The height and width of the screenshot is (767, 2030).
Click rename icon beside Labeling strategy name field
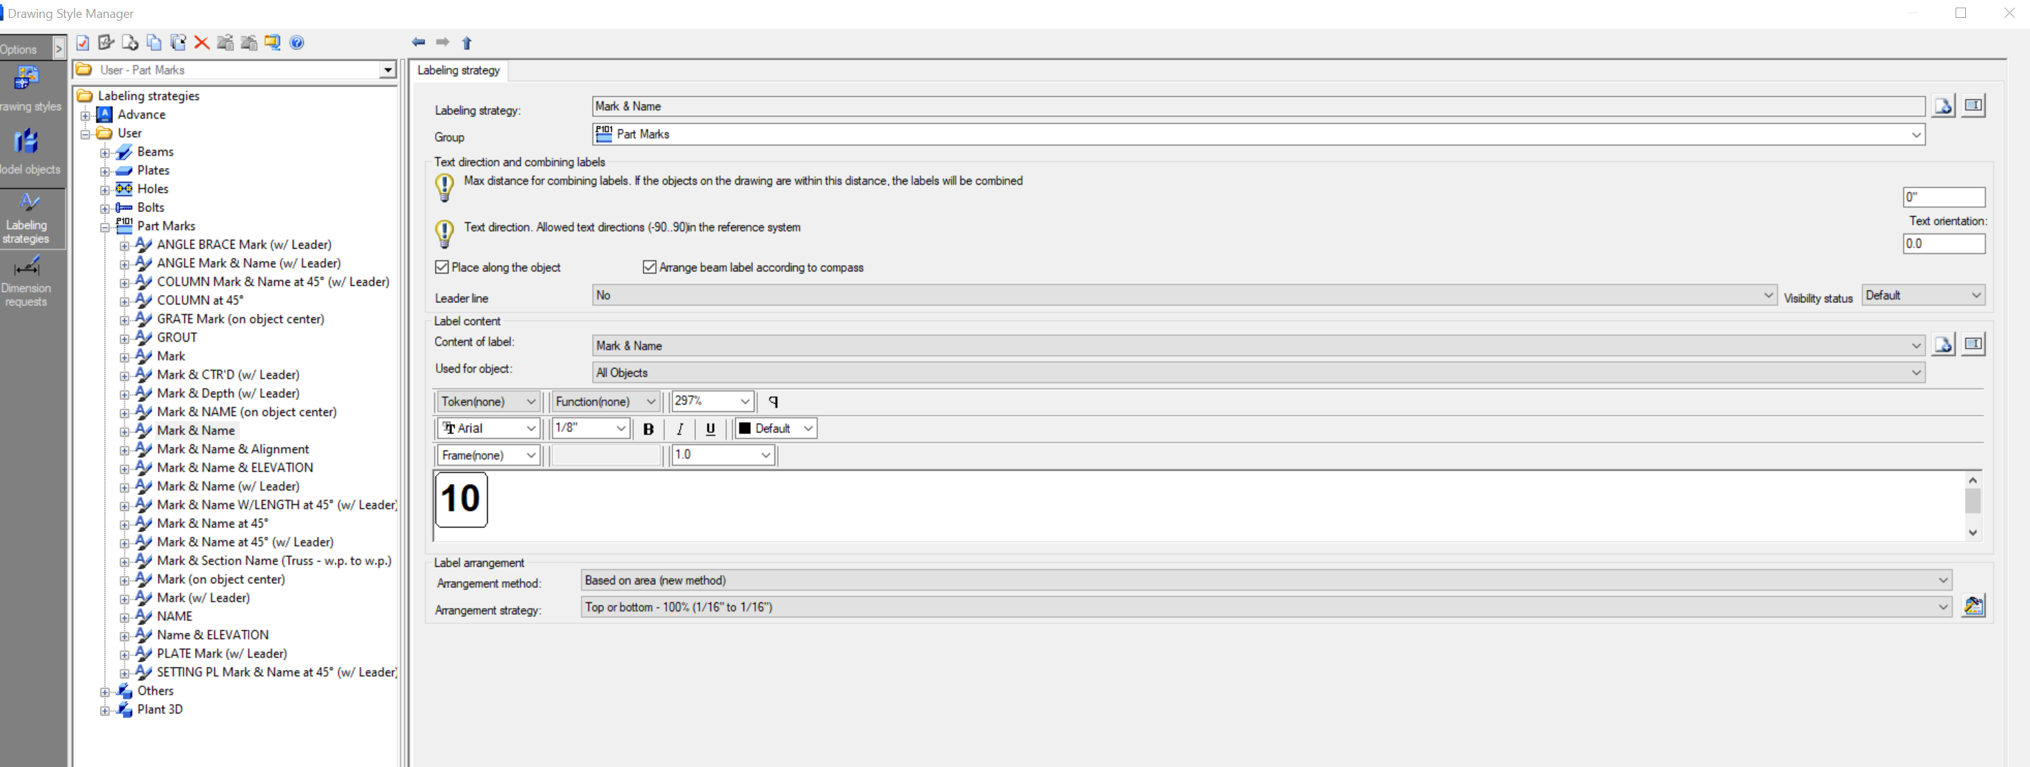pyautogui.click(x=1973, y=105)
